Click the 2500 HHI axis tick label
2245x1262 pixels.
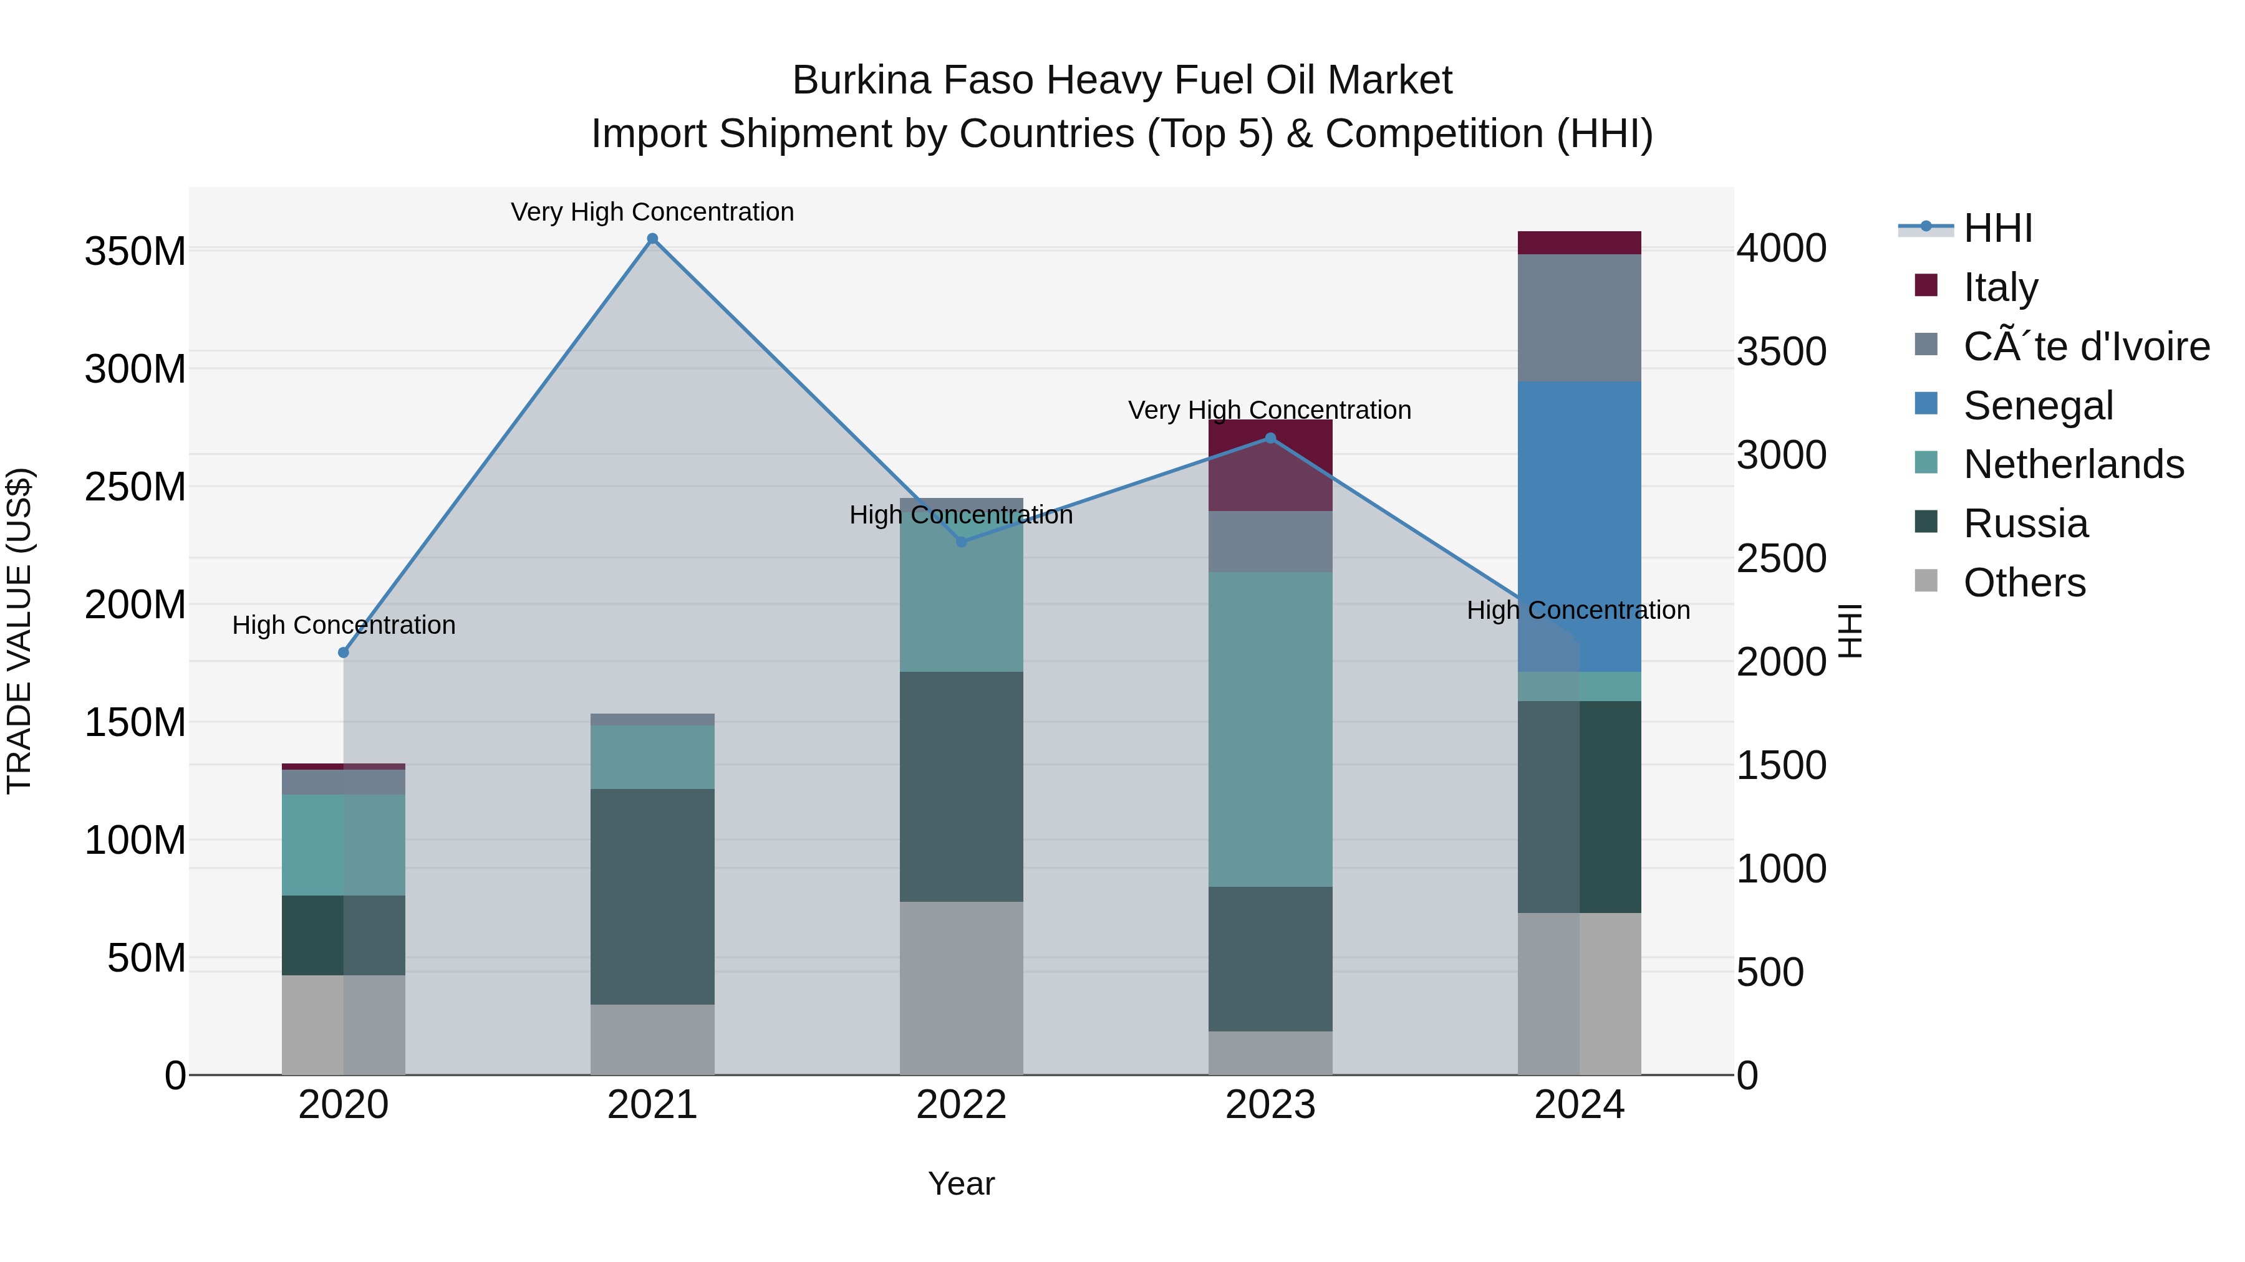[x=1782, y=558]
